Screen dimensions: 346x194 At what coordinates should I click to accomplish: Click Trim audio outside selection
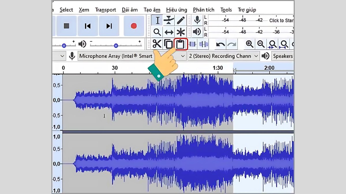(193, 44)
